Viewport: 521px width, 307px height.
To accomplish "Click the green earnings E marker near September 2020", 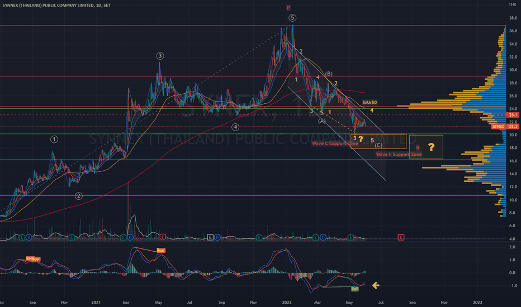I will click(x=22, y=237).
